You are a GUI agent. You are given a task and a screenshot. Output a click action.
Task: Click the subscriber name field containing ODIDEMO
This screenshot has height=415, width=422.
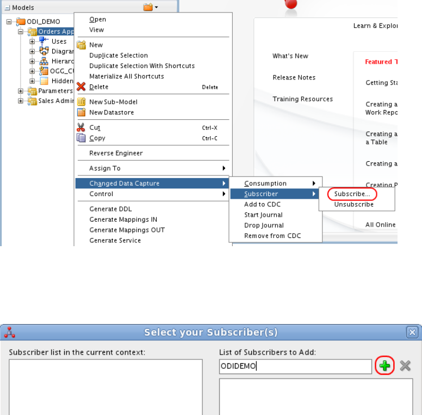point(295,366)
